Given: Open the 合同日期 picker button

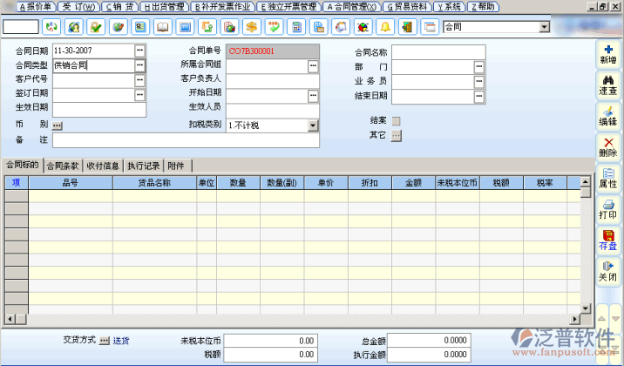Looking at the screenshot, I should pyautogui.click(x=139, y=51).
